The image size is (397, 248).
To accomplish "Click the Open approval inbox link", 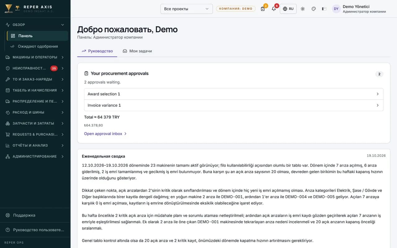I will pyautogui.click(x=105, y=134).
